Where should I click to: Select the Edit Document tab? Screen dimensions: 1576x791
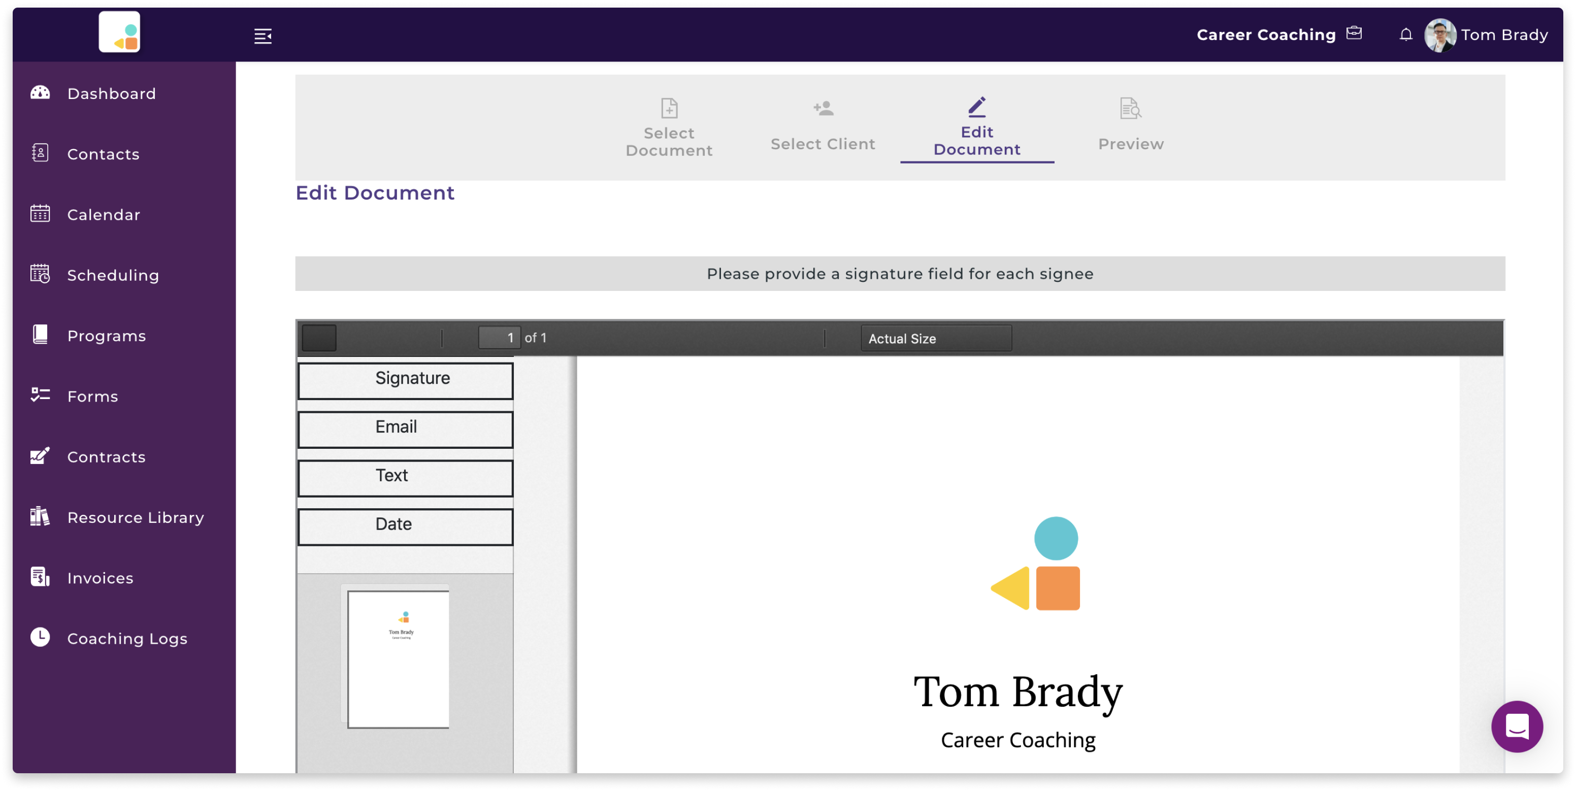click(976, 126)
